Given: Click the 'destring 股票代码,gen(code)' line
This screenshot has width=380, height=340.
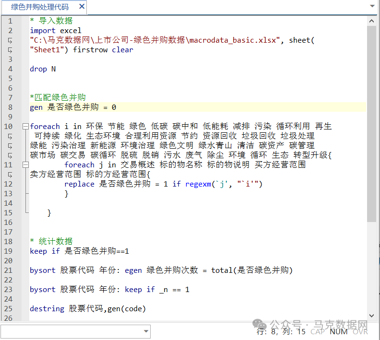Looking at the screenshot, I should [88, 308].
